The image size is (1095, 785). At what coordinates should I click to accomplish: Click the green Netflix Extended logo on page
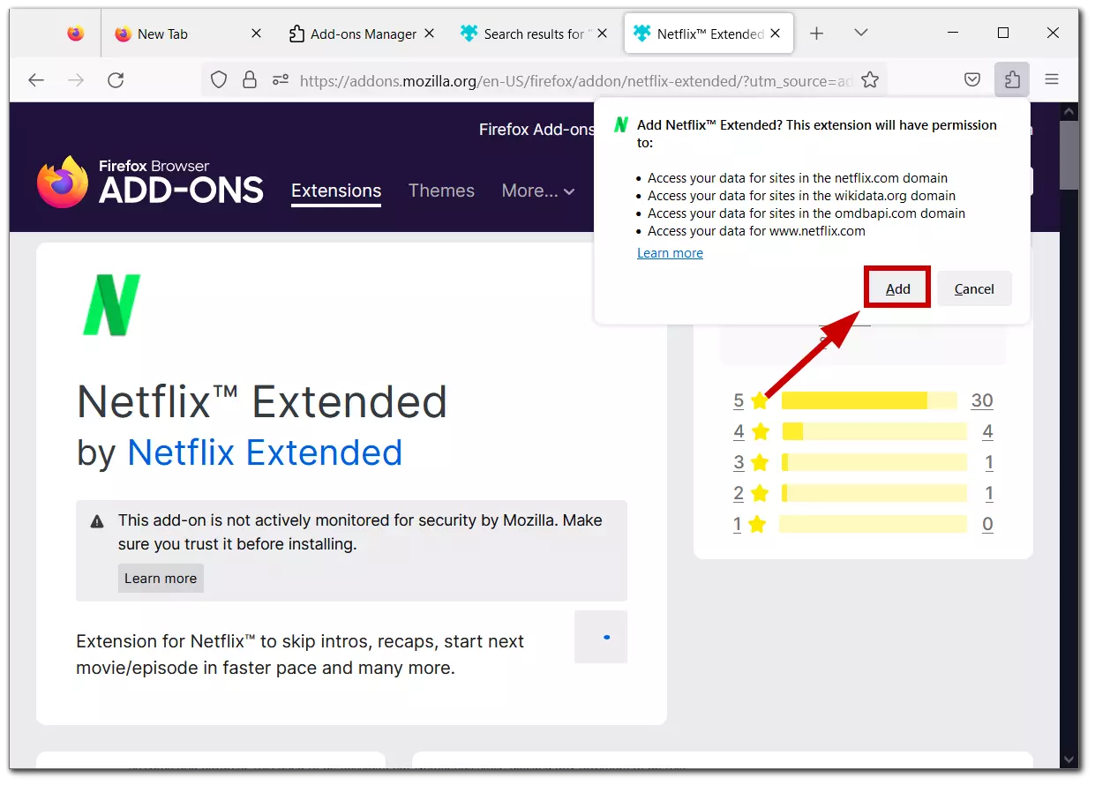click(111, 305)
